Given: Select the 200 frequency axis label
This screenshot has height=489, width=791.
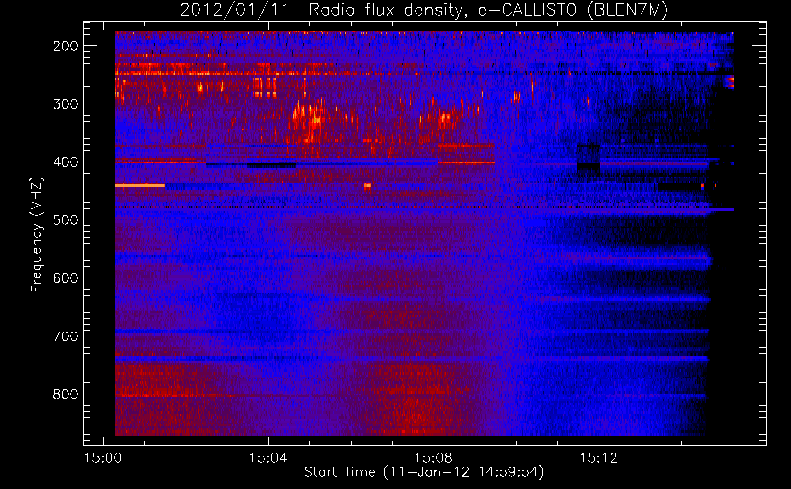Looking at the screenshot, I should [x=66, y=46].
